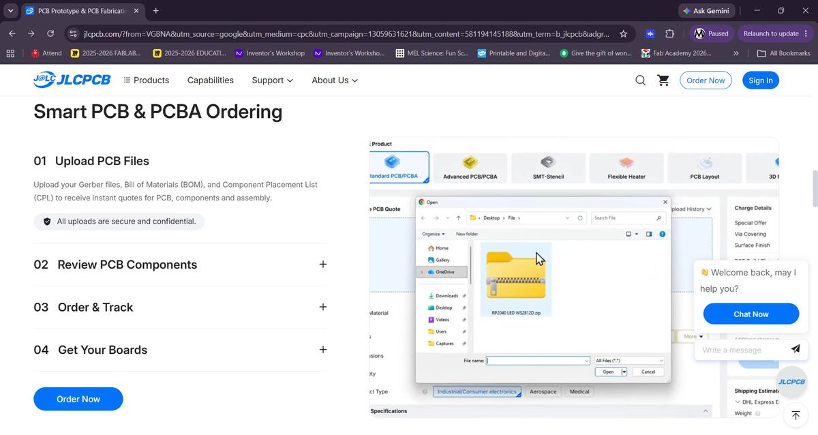Open the MEL Science bookmark

pyautogui.click(x=432, y=53)
